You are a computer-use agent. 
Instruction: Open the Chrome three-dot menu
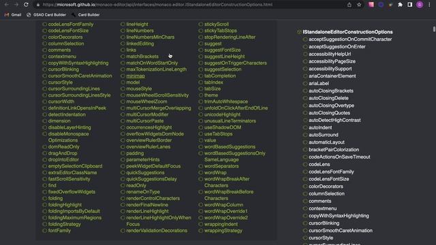click(x=429, y=5)
